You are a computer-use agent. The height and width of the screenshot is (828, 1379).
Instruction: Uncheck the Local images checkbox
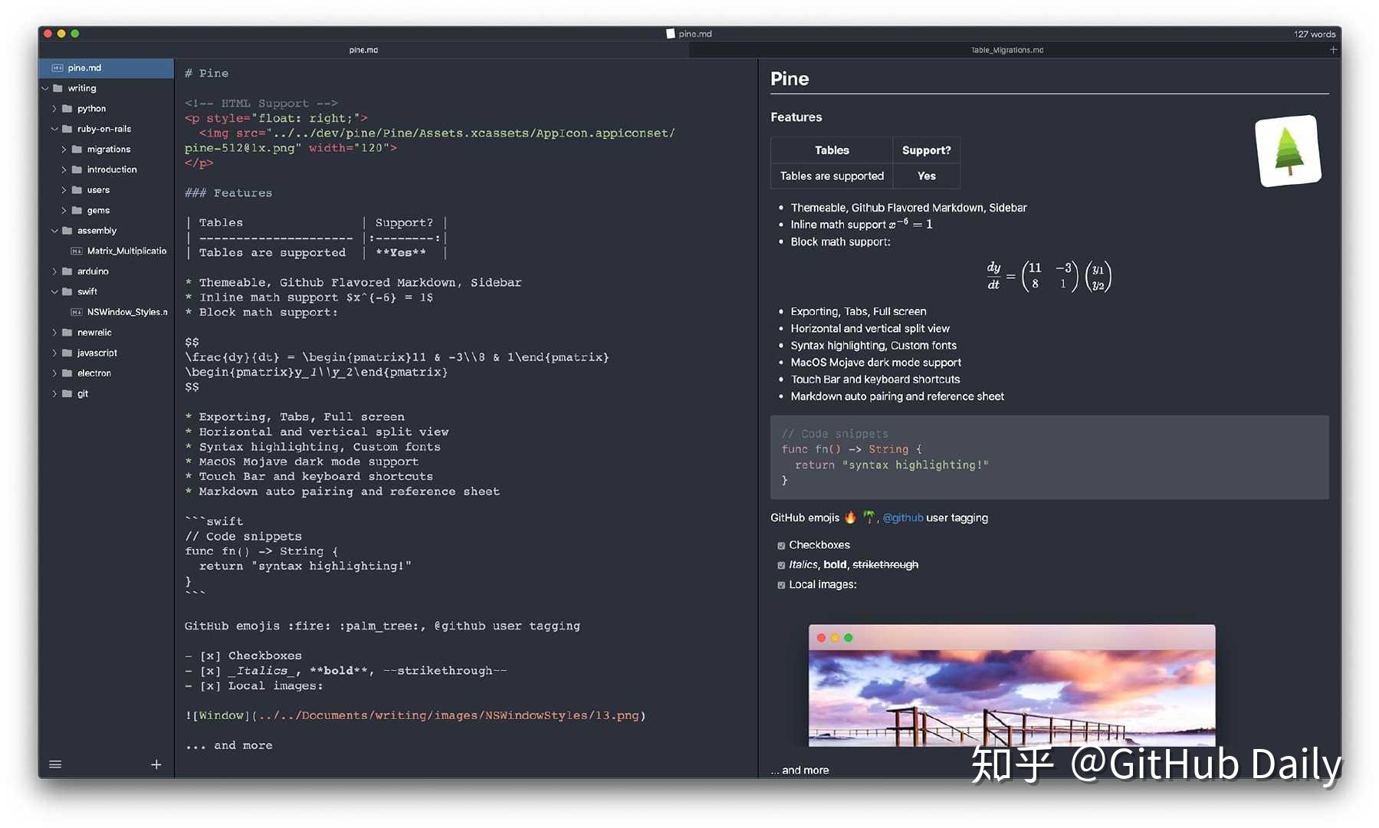click(x=781, y=585)
